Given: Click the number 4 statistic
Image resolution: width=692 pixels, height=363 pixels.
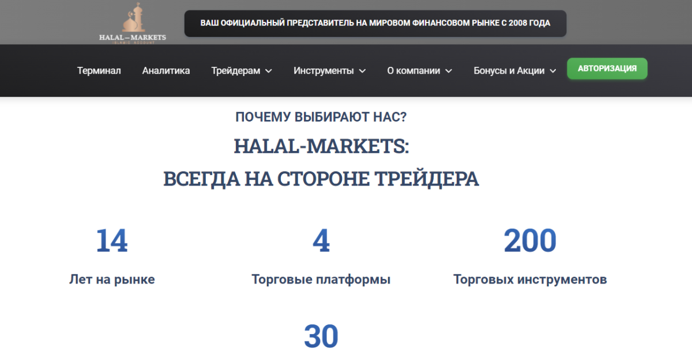Looking at the screenshot, I should (x=321, y=241).
